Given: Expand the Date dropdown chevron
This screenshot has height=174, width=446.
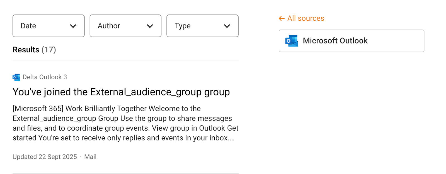Looking at the screenshot, I should 73,26.
